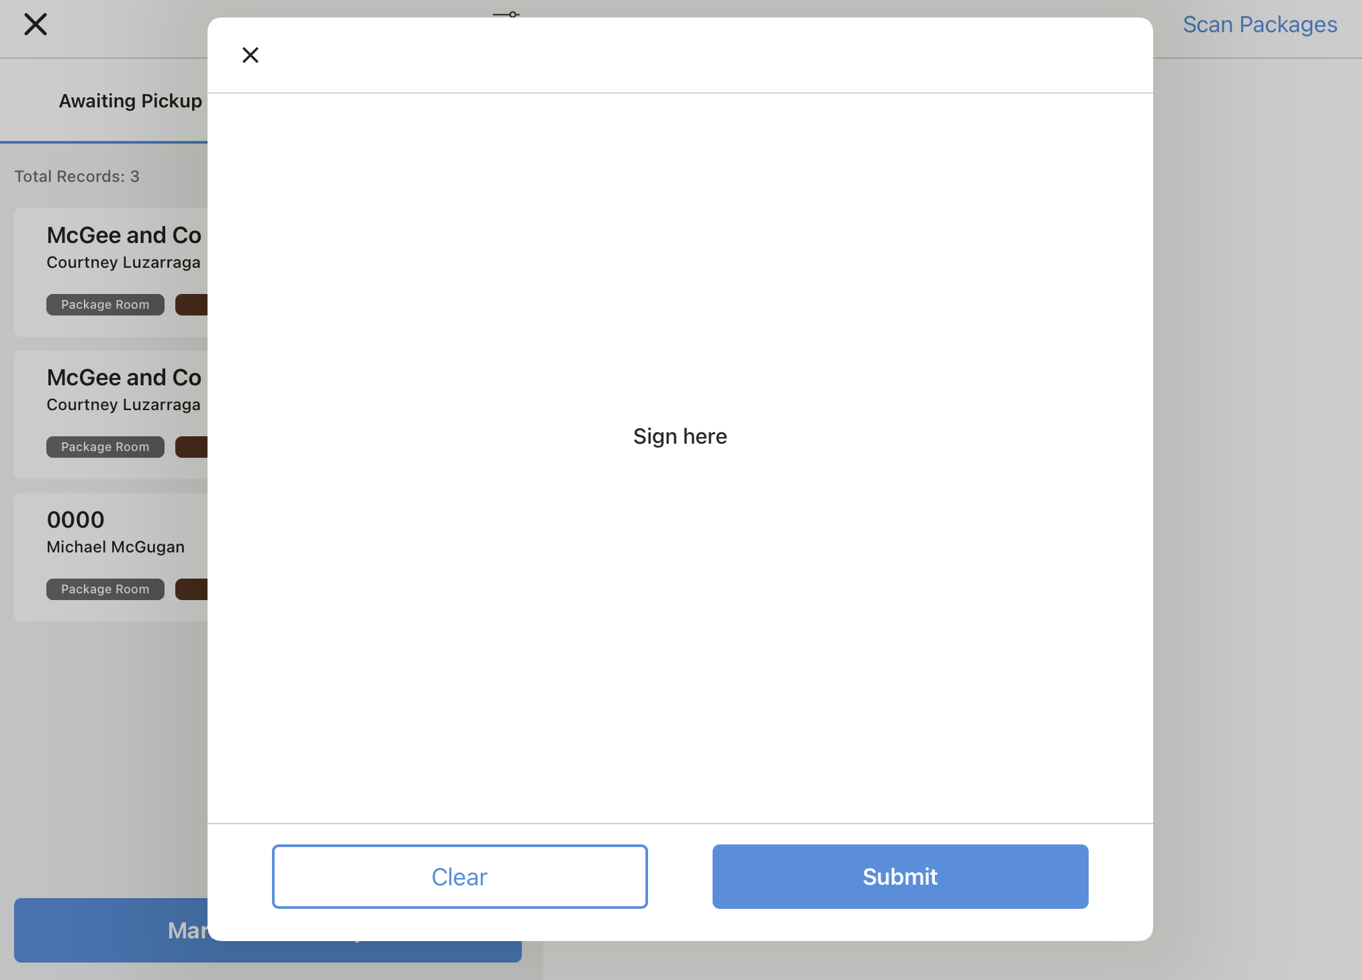Click brown tag on first McGee record
Screen dimensions: 1362x980
(192, 305)
